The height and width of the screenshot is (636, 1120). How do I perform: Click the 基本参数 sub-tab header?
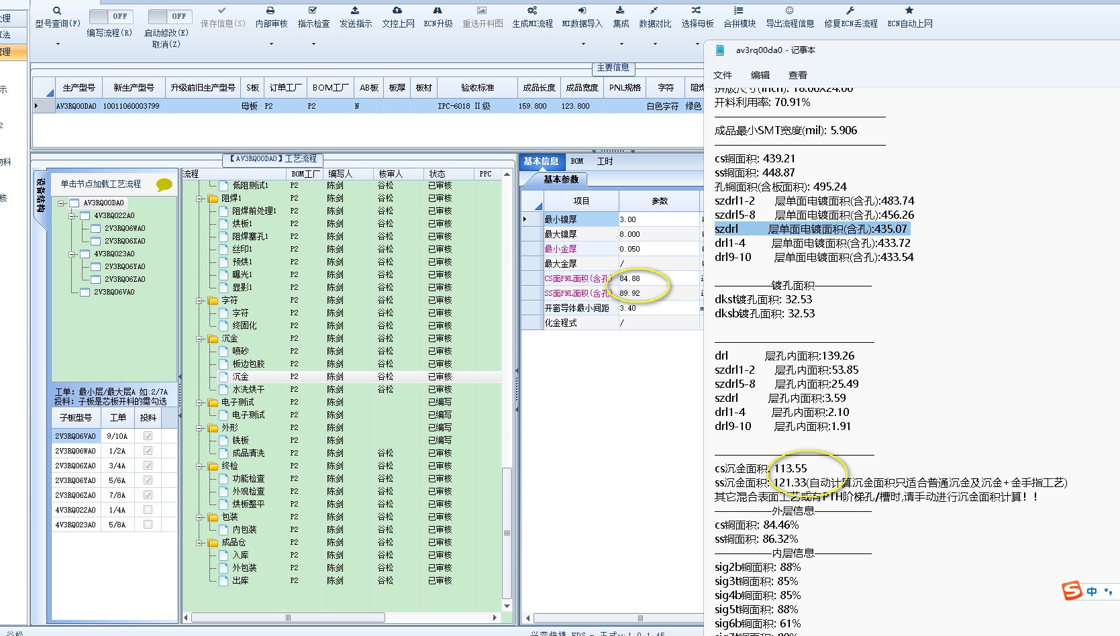pyautogui.click(x=561, y=180)
